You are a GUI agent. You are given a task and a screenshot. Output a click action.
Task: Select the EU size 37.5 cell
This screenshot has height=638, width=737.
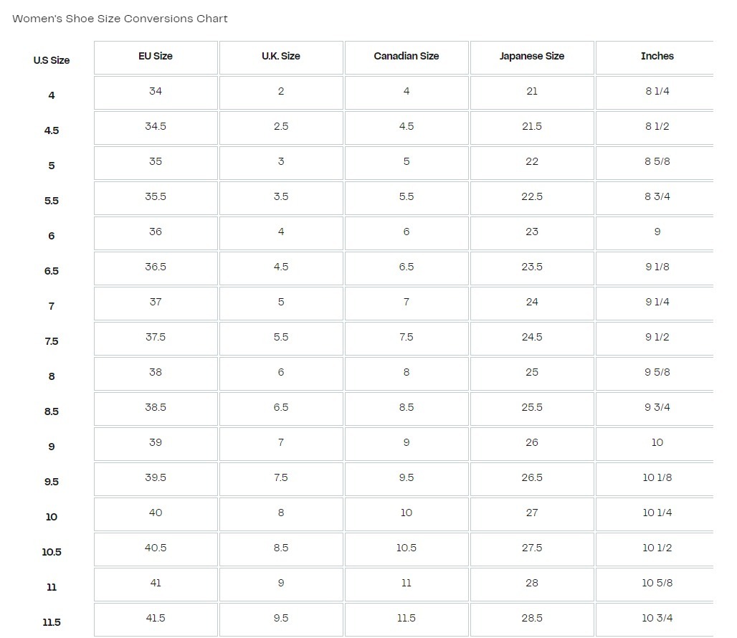(x=156, y=337)
